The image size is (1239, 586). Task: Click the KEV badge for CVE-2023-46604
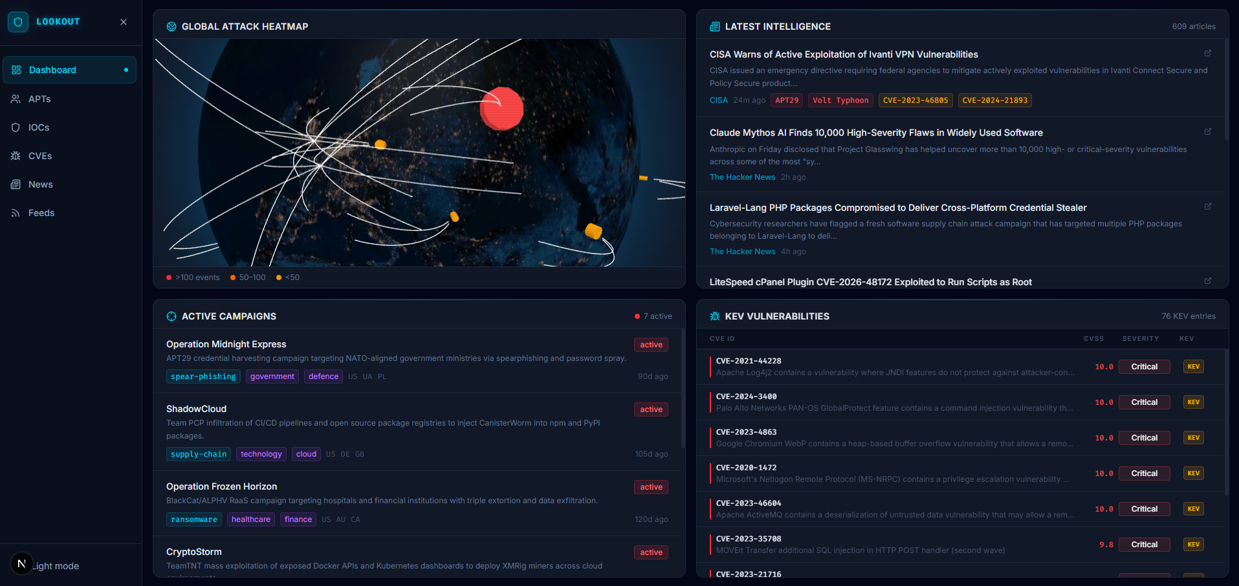1194,509
